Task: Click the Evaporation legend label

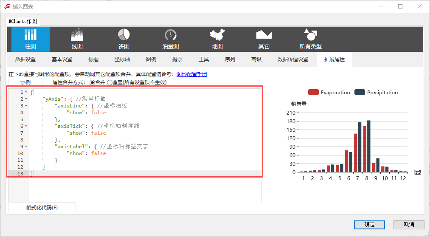Action: click(335, 93)
